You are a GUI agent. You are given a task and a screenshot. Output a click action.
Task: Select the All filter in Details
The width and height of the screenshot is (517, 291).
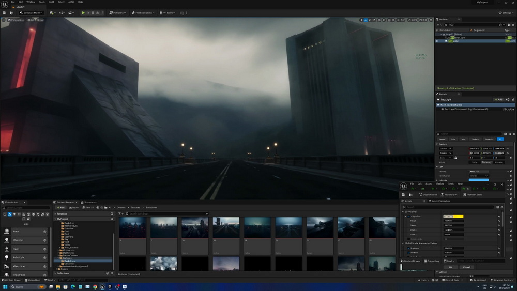tap(500, 139)
